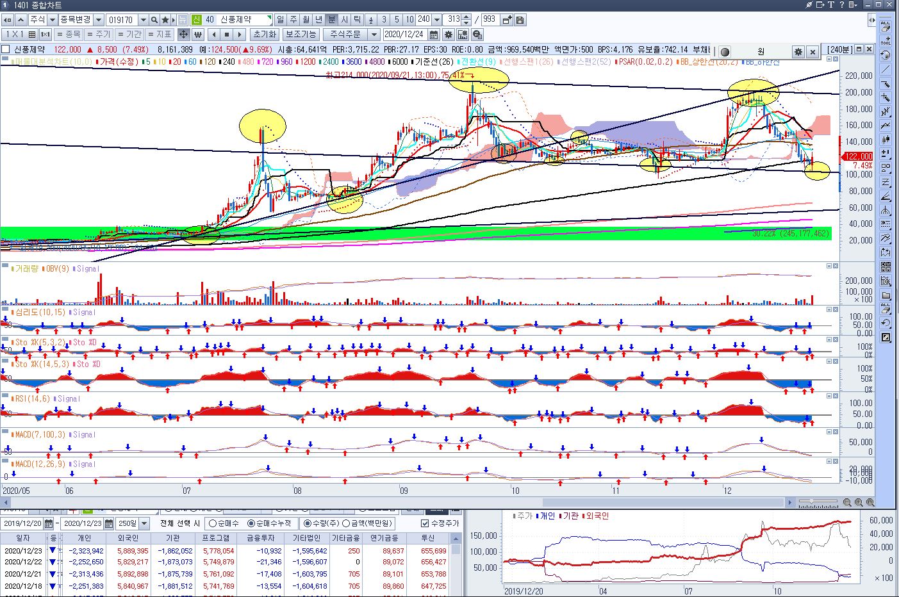Open chart settings gear next to date
This screenshot has width=899, height=597.
tap(449, 35)
